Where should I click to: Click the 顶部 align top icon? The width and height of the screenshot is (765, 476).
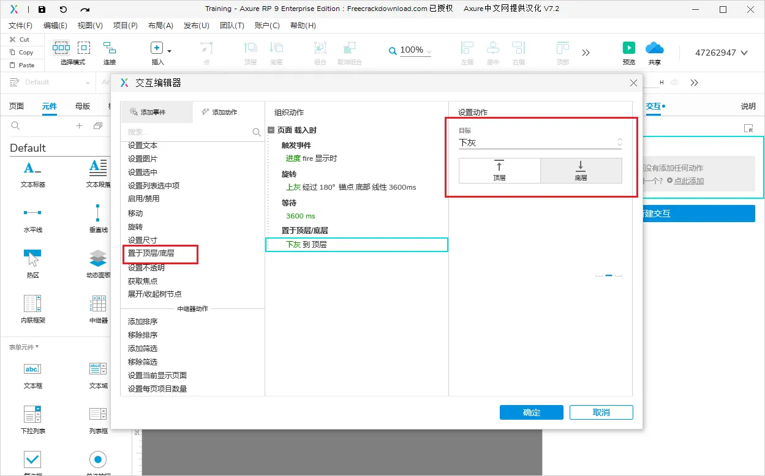coord(562,48)
